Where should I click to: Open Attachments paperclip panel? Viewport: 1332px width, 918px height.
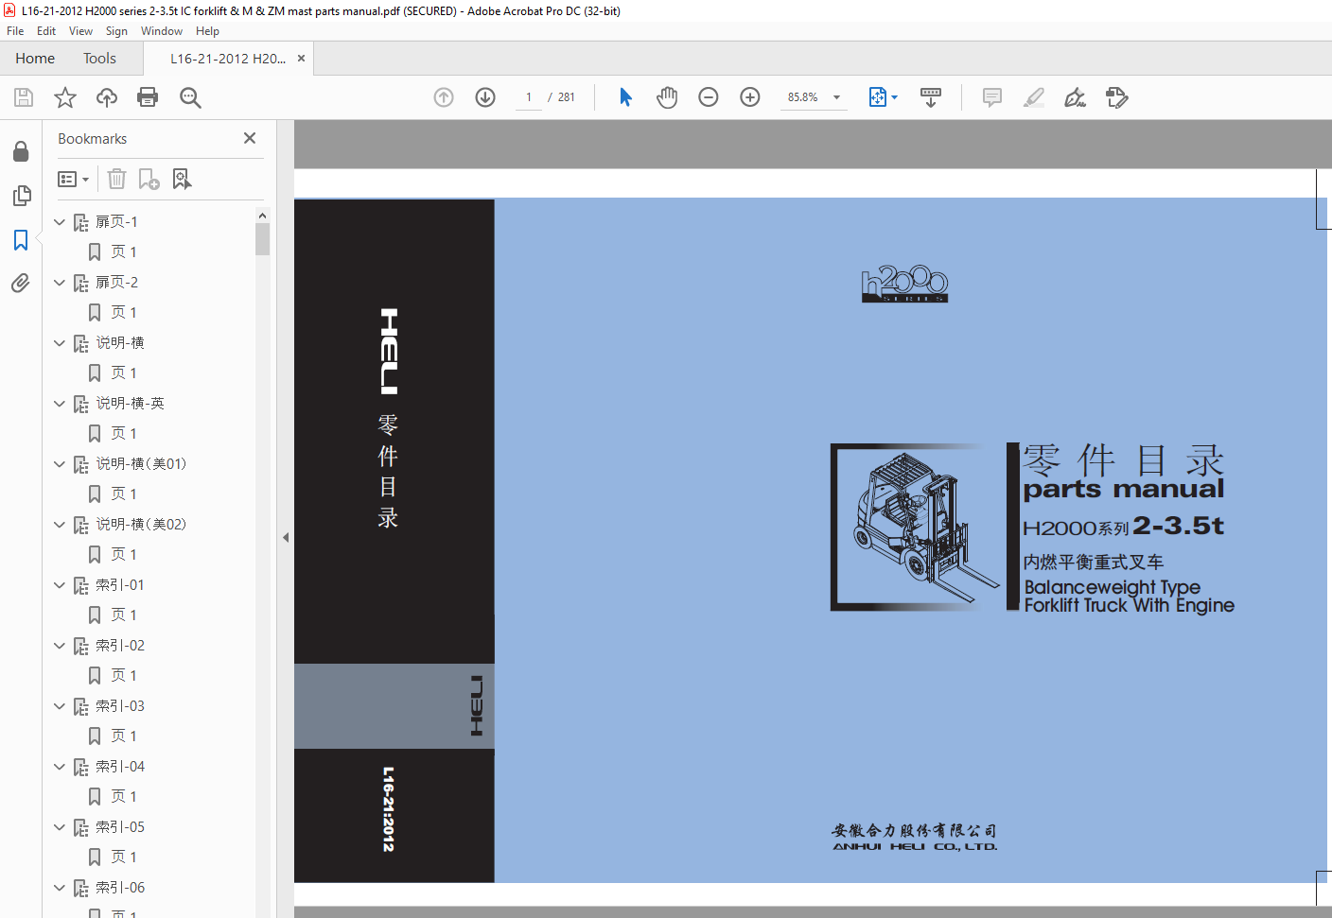pos(21,283)
